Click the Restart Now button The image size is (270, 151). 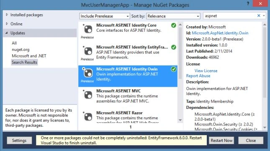pyautogui.click(x=221, y=141)
